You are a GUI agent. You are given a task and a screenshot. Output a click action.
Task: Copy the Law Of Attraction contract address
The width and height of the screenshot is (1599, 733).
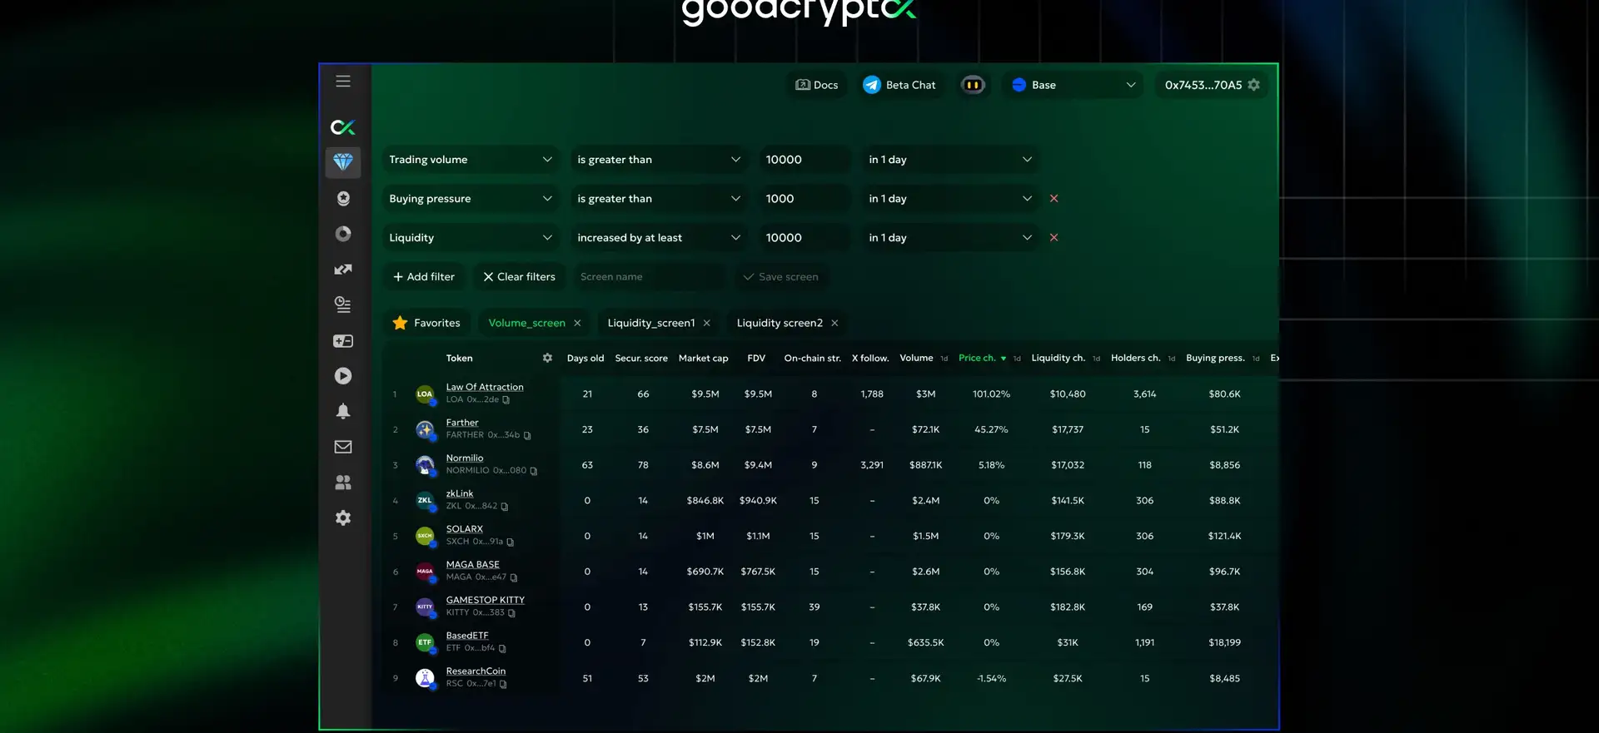506,400
